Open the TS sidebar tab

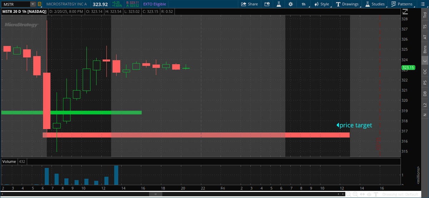425,27
